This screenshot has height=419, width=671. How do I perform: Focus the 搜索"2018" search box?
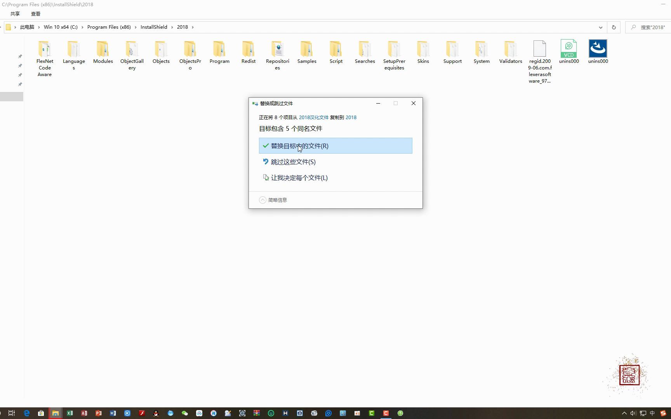tap(648, 27)
